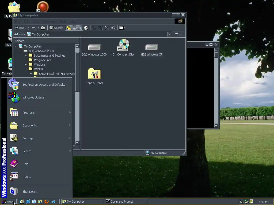
Task: Select the Control Panel icon
Action: point(94,76)
